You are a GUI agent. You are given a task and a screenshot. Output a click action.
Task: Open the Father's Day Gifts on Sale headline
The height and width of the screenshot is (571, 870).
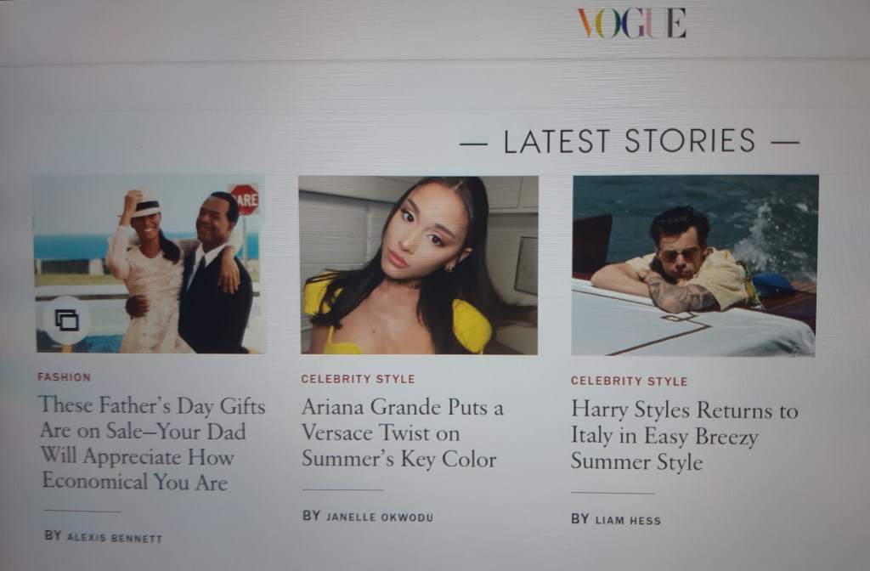tap(152, 443)
